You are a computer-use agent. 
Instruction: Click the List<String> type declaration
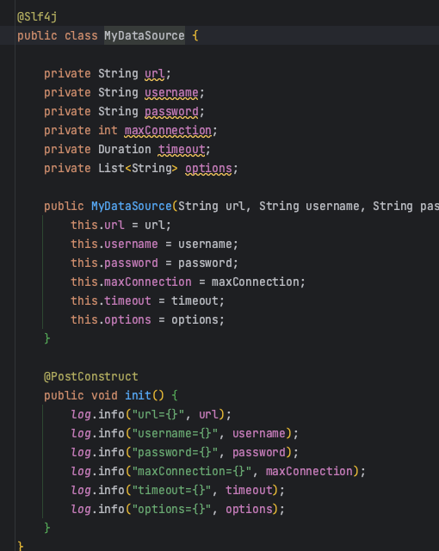tap(138, 169)
